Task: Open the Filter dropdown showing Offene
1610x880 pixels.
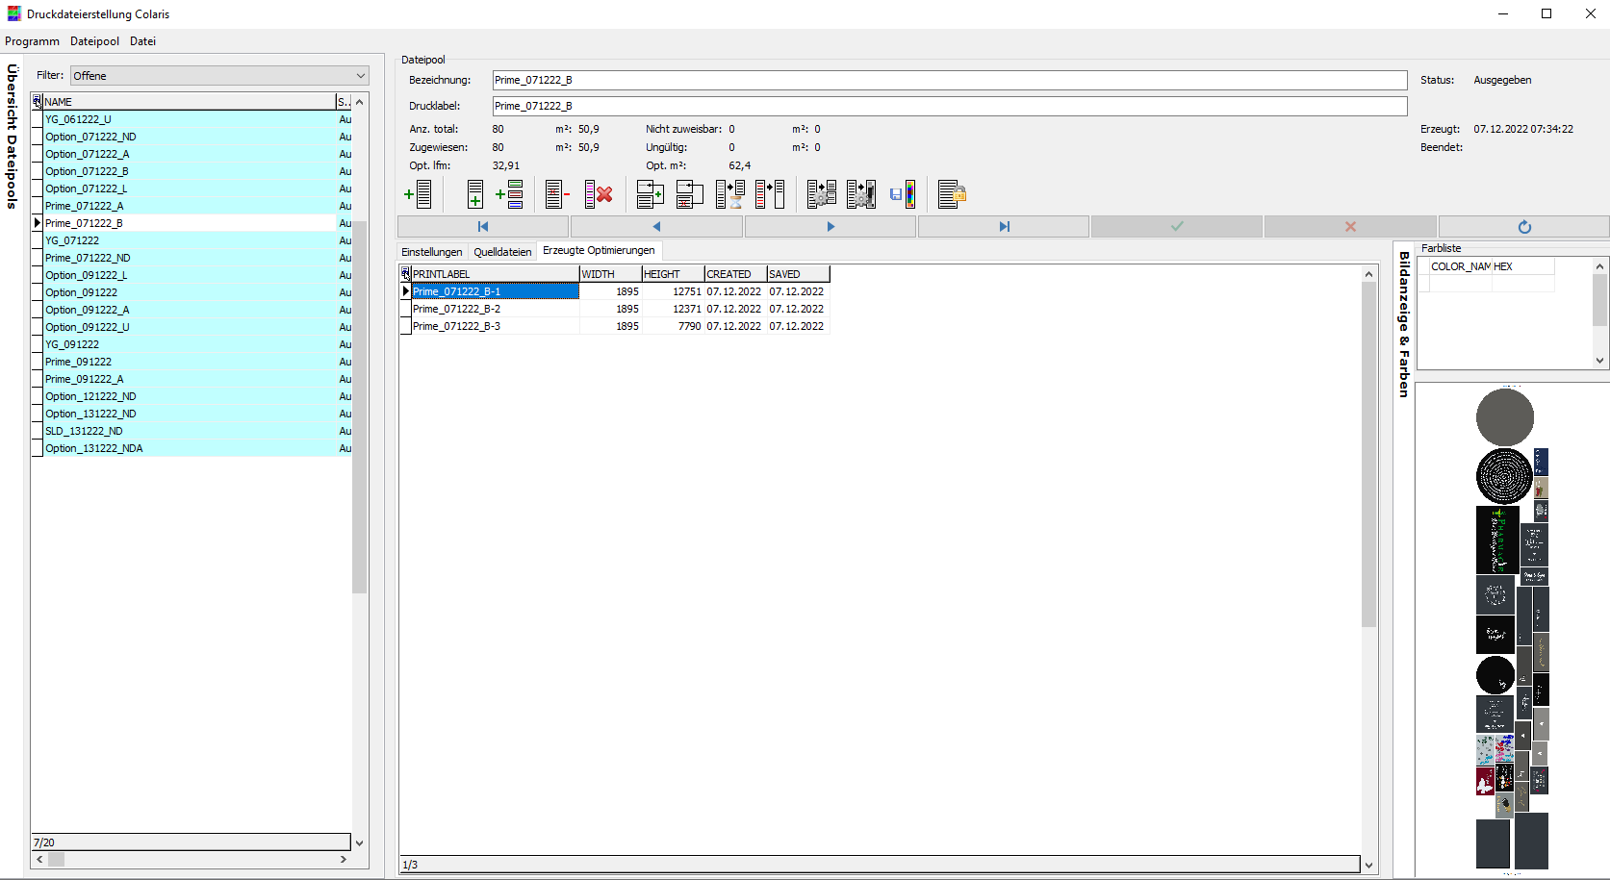Action: [x=219, y=76]
